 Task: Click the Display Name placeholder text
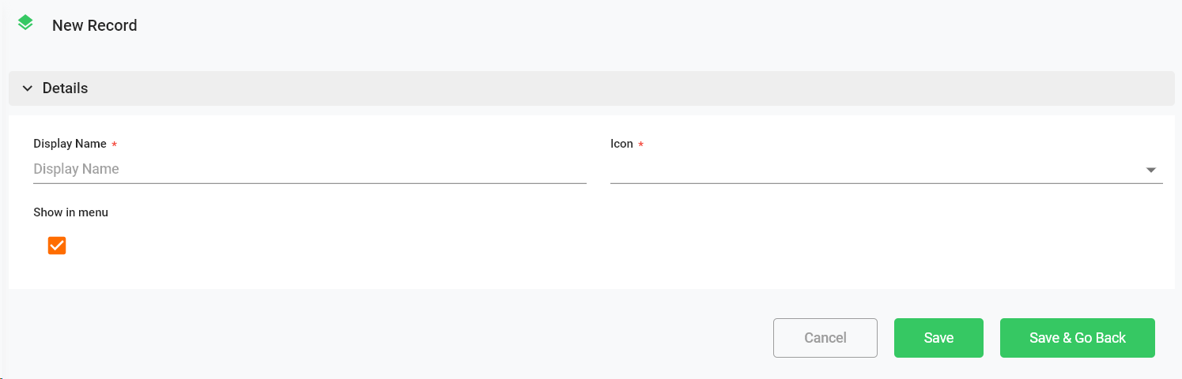[76, 169]
